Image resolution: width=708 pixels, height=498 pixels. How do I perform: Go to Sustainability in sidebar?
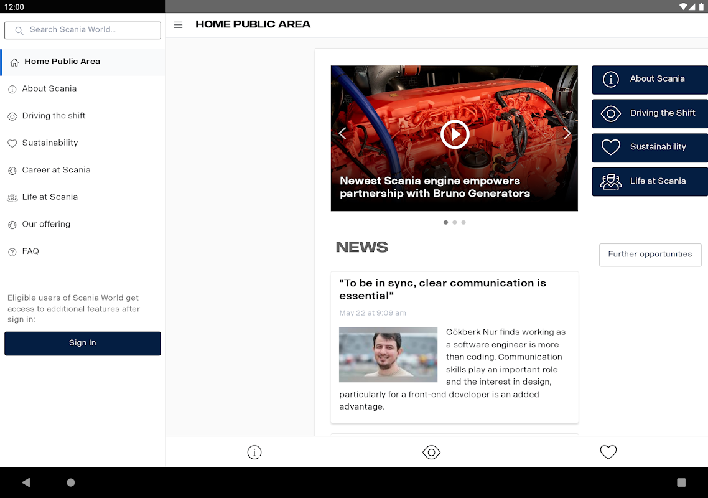point(83,143)
